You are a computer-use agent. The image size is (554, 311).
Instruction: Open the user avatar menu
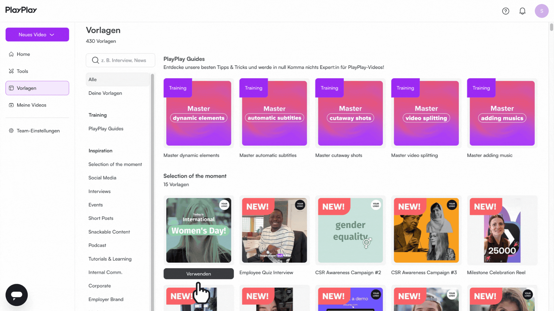point(542,11)
